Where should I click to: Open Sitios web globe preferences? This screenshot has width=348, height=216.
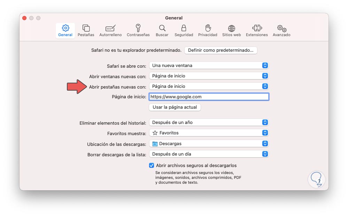[232, 31]
